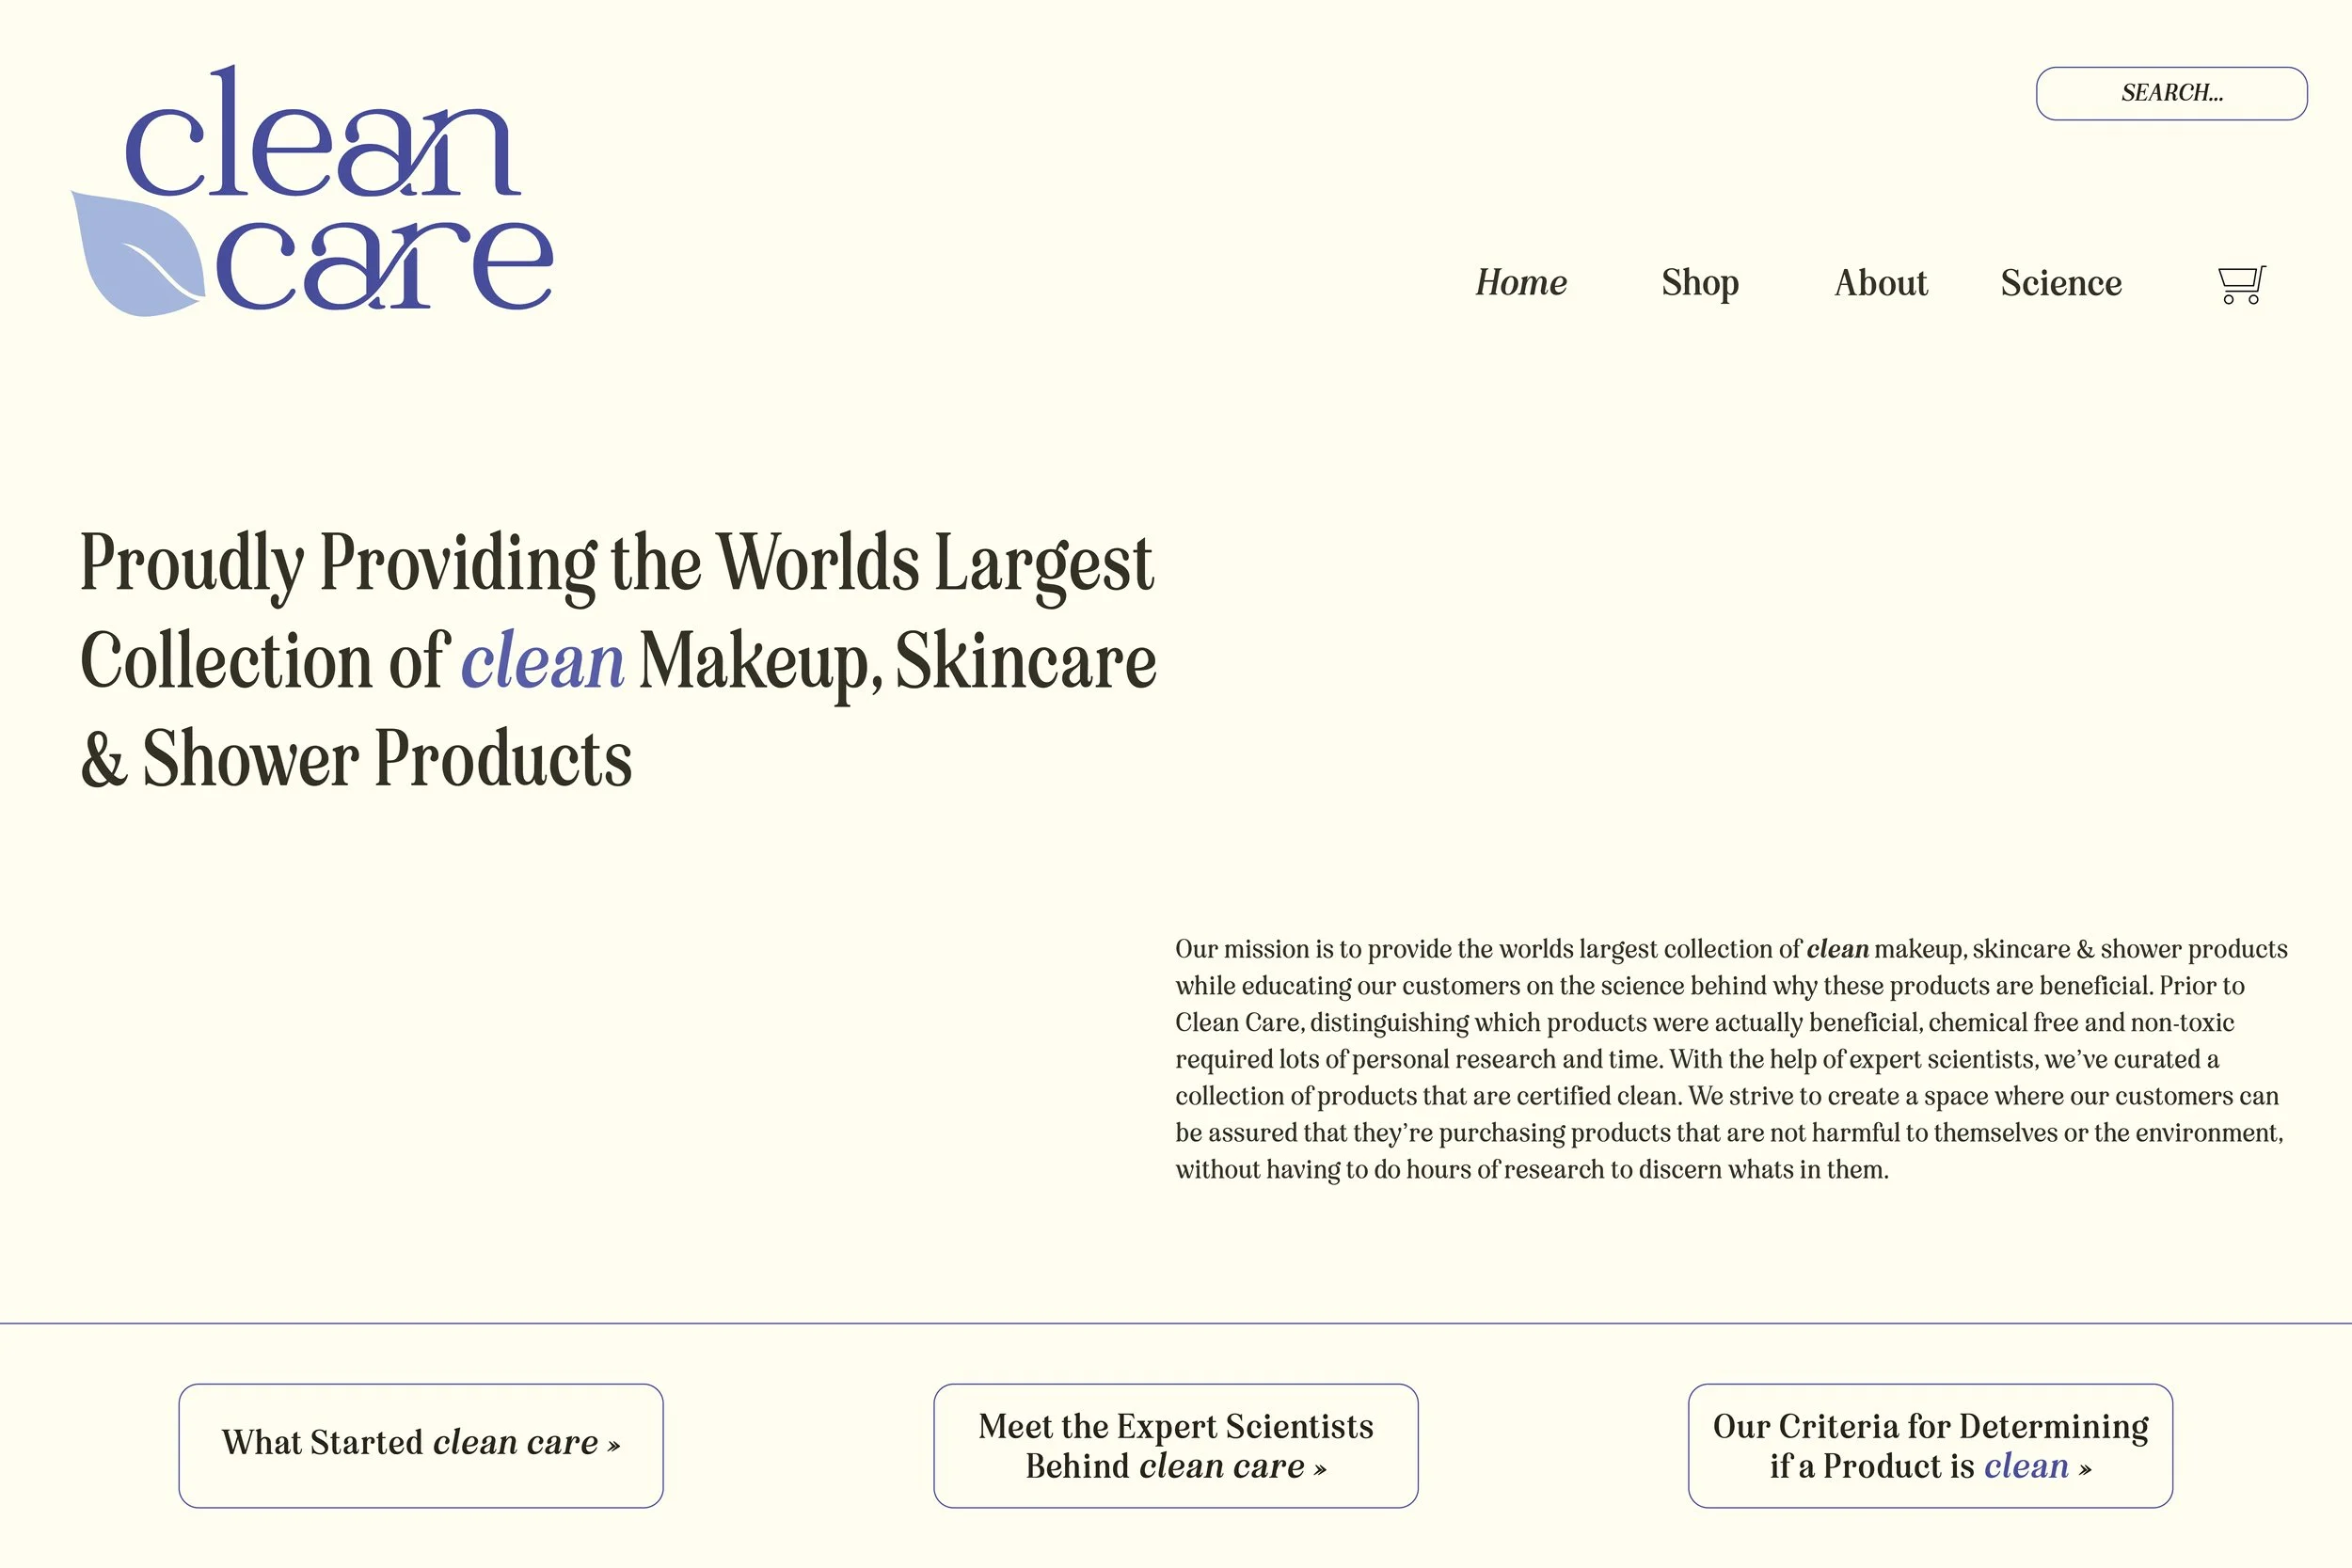This screenshot has height=1568, width=2352.
Task: Navigate to the Shop menu item
Action: pos(1700,283)
